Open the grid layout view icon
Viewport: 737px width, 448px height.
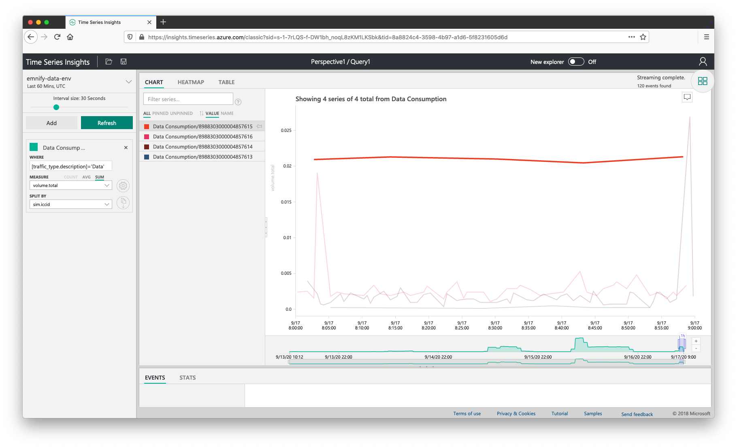703,81
